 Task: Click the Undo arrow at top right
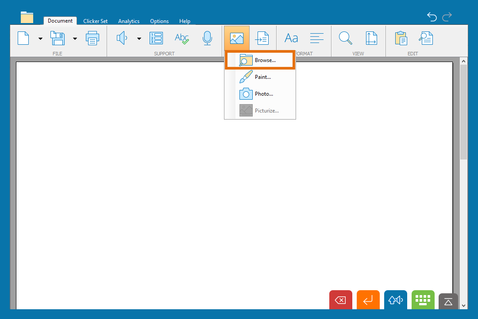(x=432, y=17)
